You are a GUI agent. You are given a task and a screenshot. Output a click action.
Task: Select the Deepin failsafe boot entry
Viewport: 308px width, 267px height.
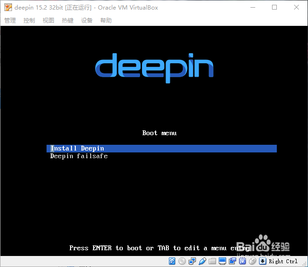pyautogui.click(x=79, y=156)
